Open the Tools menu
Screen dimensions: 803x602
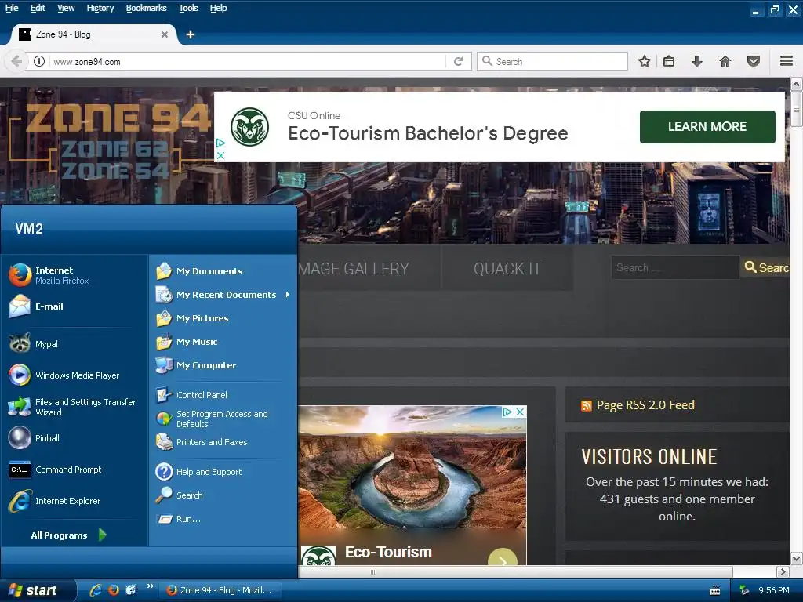188,8
